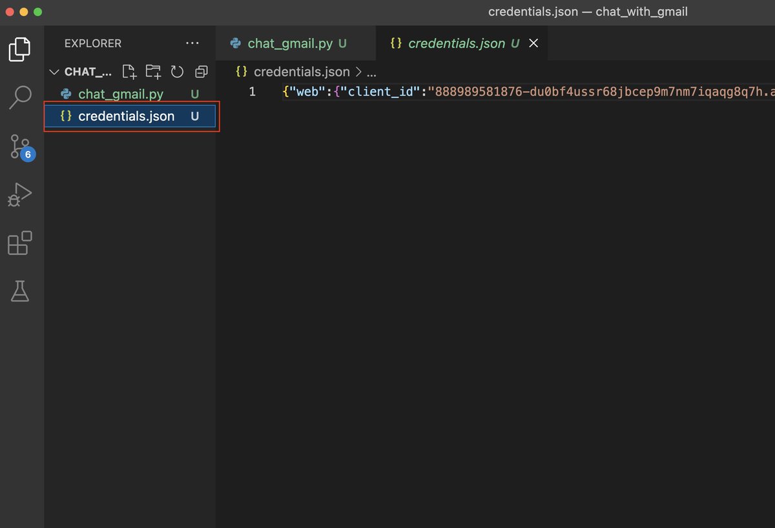Open the Search view icon
The width and height of the screenshot is (775, 528).
coord(20,97)
